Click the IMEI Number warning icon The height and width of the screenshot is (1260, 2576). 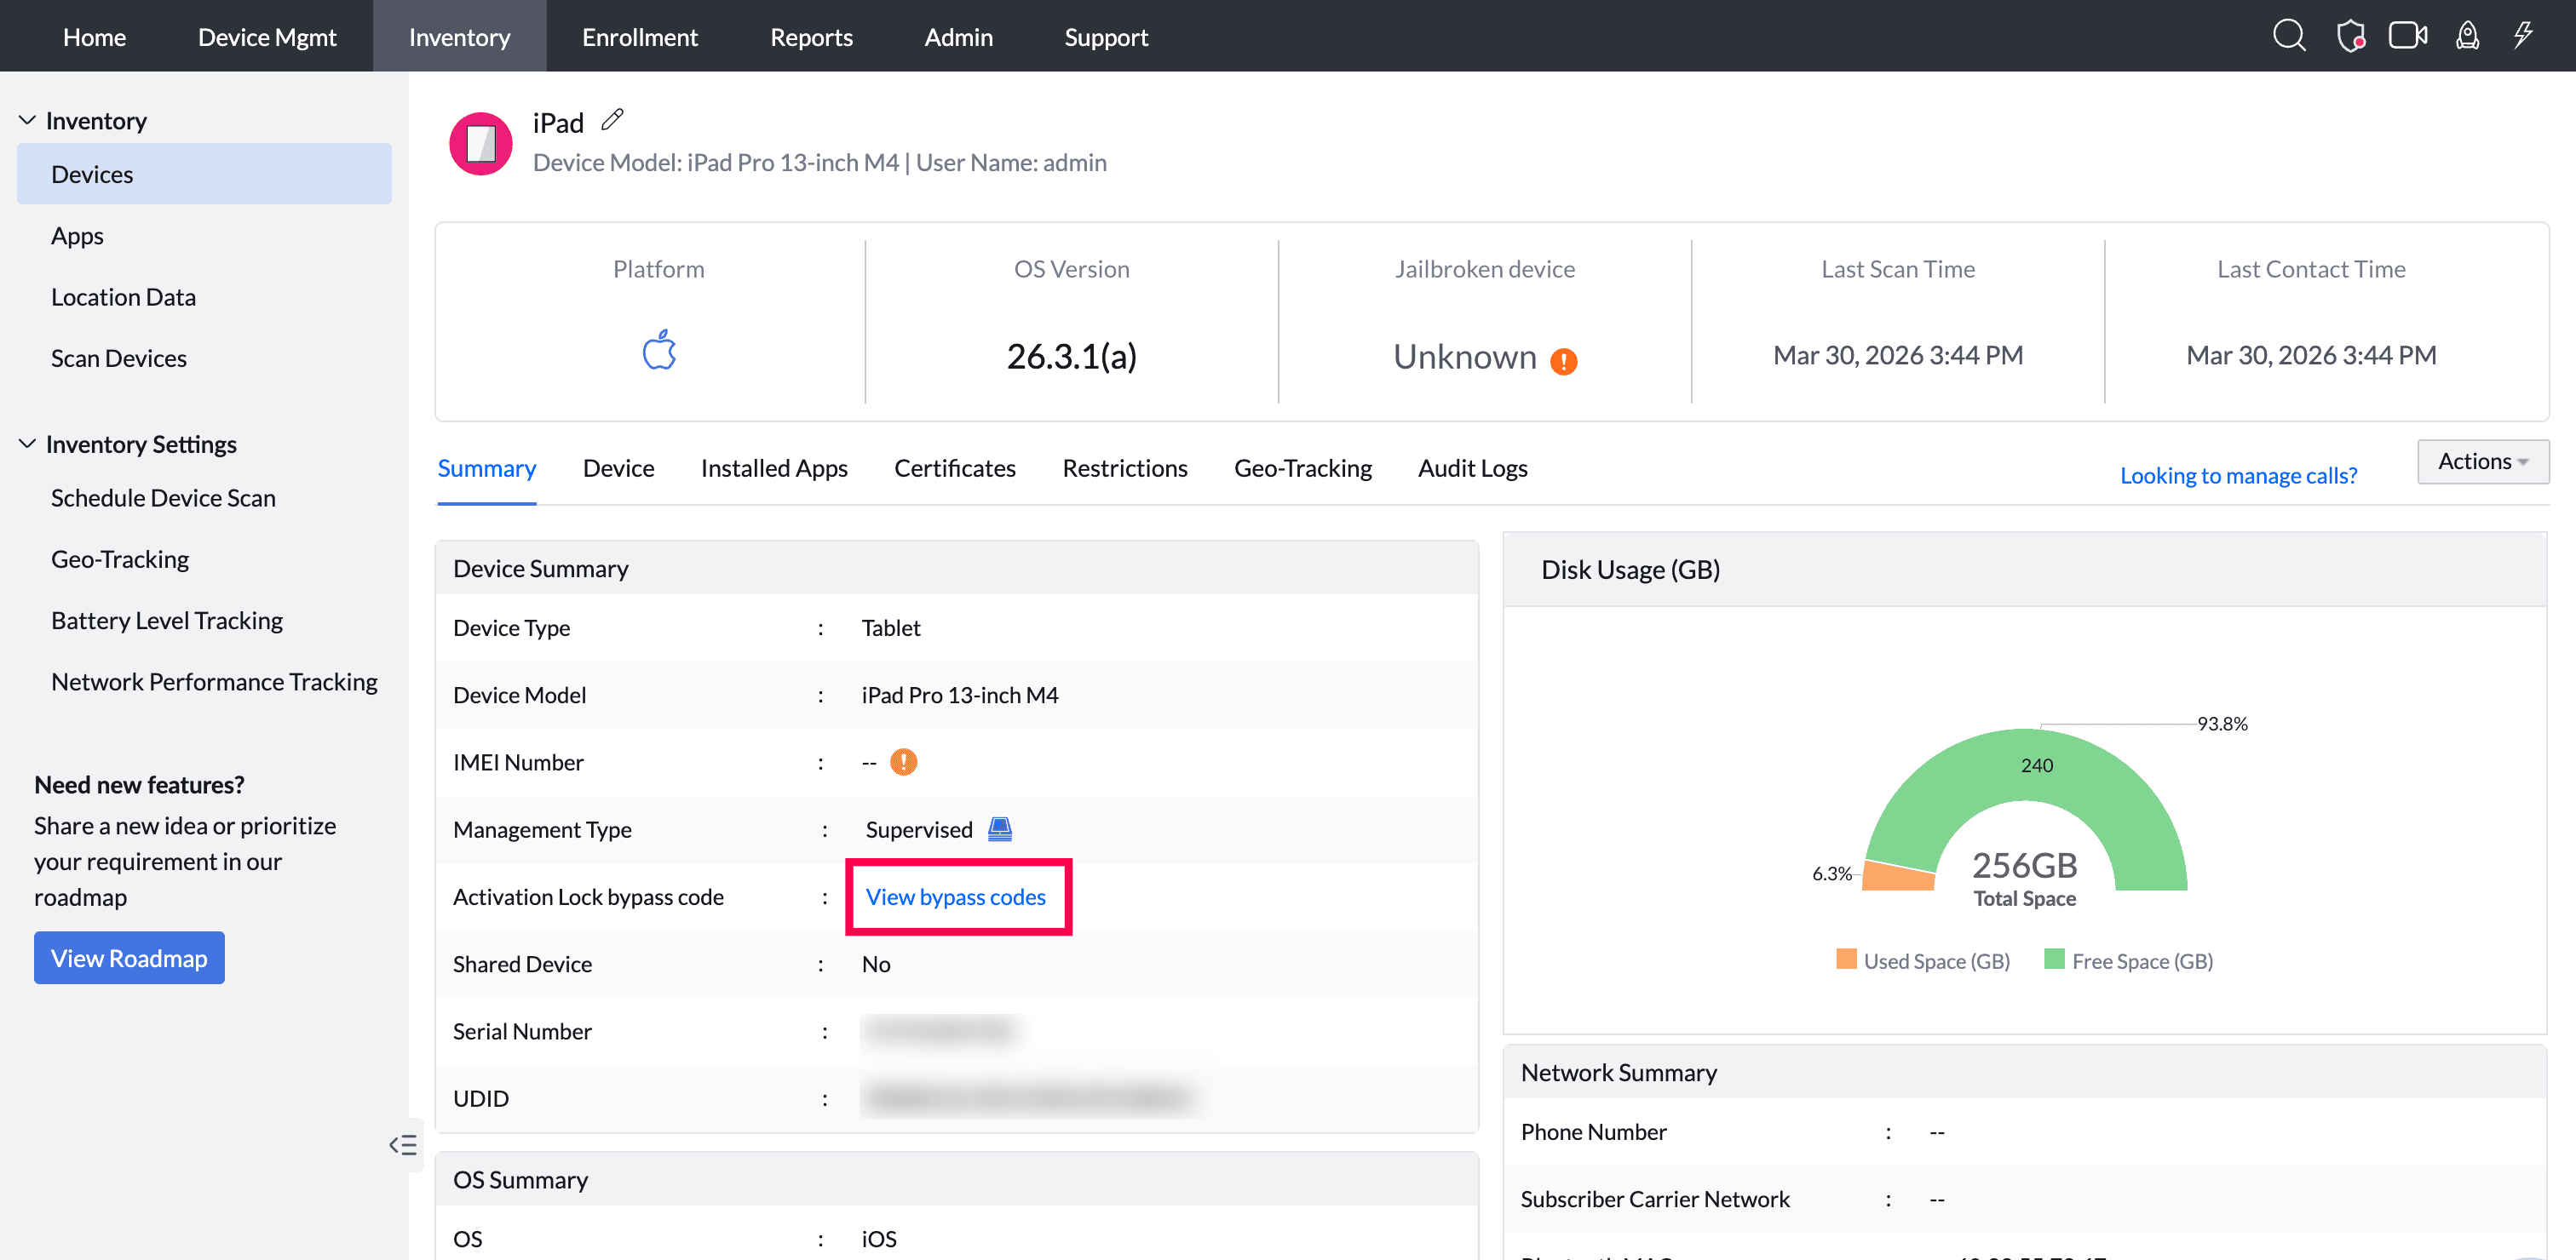[903, 763]
